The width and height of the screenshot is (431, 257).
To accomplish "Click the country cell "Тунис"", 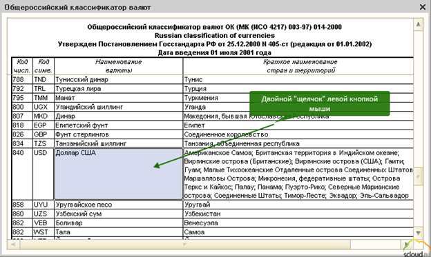I will [x=298, y=79].
